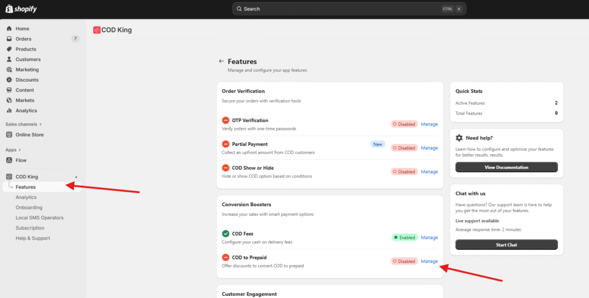Expand the Apps section chevron
The width and height of the screenshot is (589, 298).
coord(19,150)
